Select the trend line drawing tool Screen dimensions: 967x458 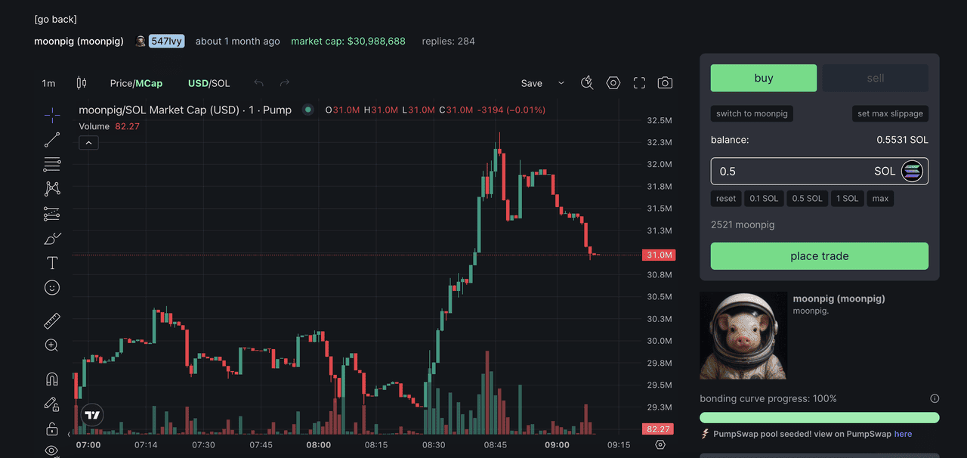tap(52, 140)
